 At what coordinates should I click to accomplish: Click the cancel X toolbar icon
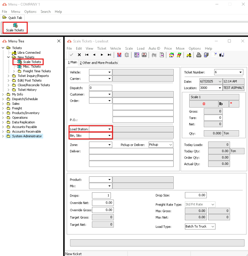79,55
